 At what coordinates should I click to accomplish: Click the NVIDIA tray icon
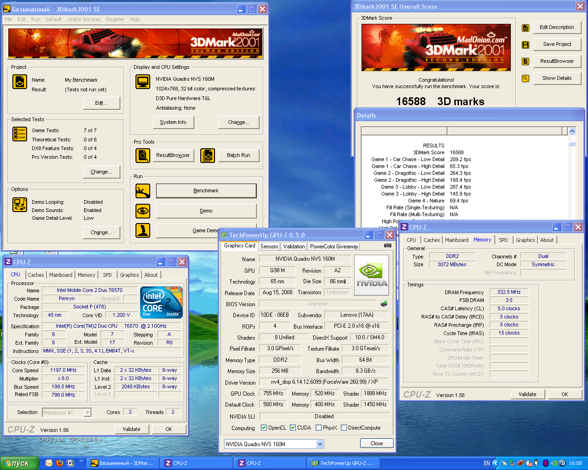[554, 463]
